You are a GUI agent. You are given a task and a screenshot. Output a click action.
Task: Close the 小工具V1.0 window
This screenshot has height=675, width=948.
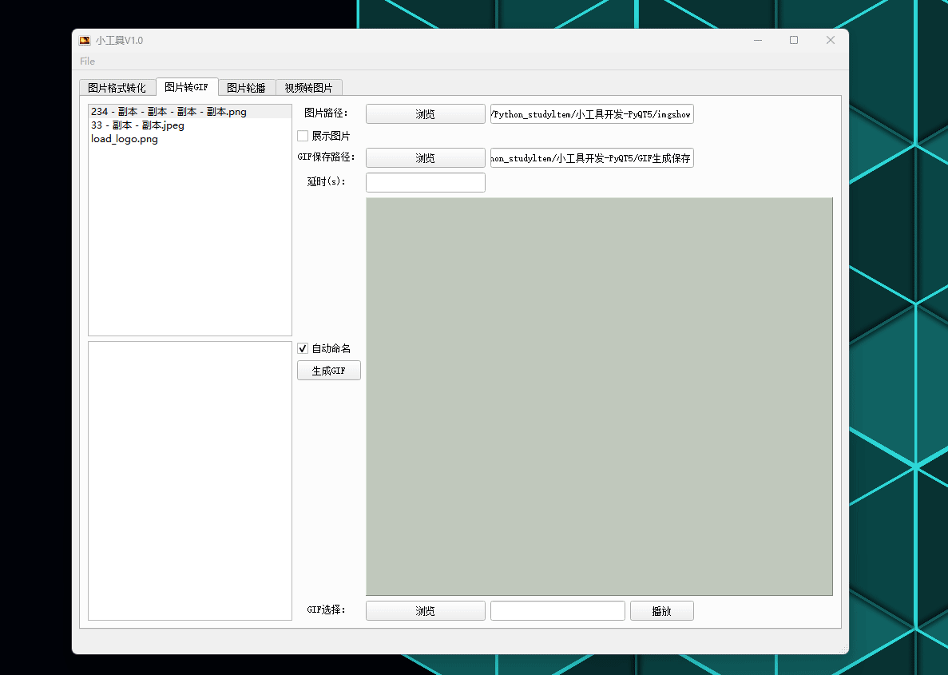pos(830,40)
